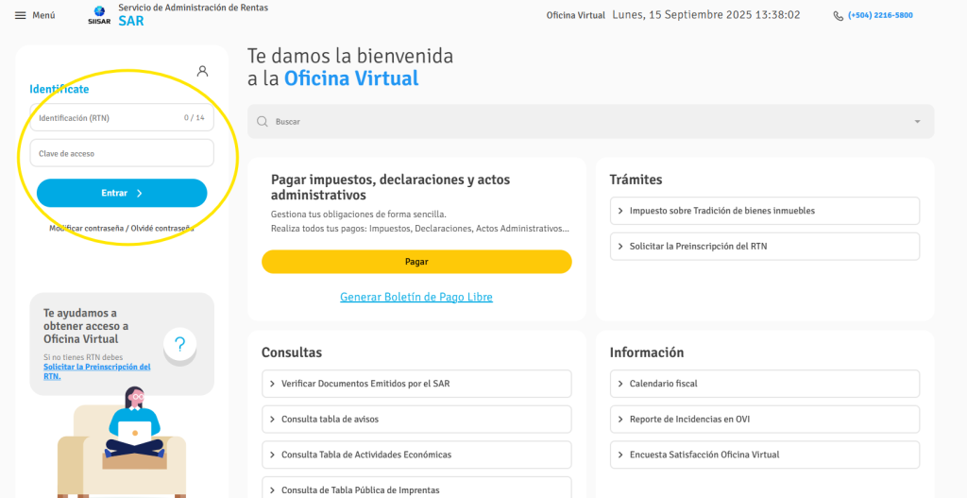This screenshot has height=498, width=967.
Task: Open Generar Boletín de Pago Libre link
Action: coord(416,297)
